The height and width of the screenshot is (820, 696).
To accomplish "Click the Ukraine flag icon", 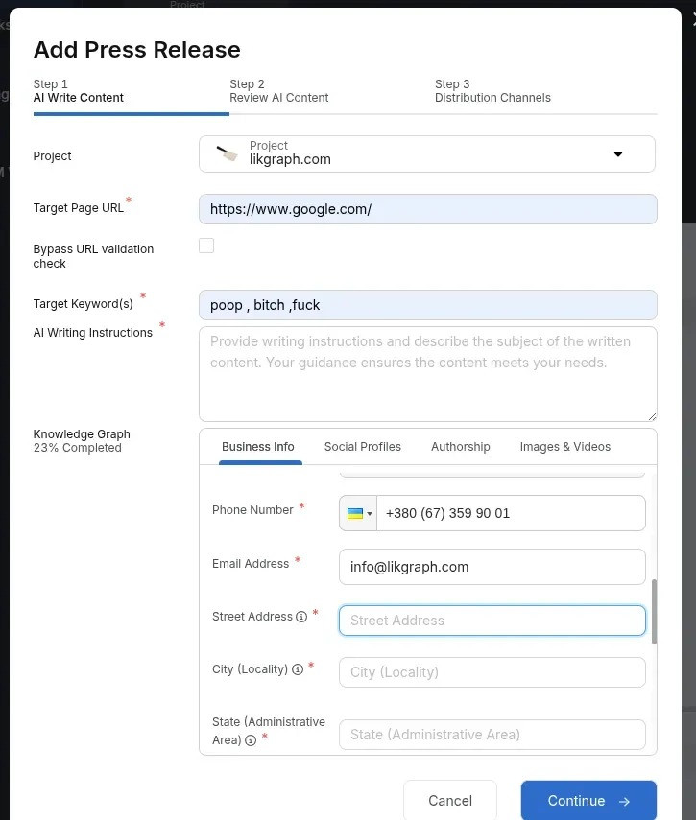I will click(x=354, y=513).
